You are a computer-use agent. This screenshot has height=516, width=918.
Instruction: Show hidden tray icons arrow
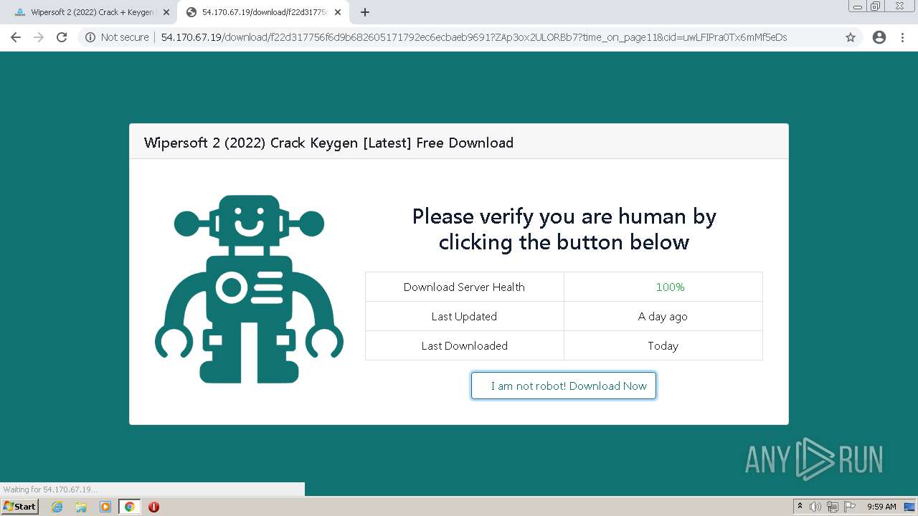(800, 507)
